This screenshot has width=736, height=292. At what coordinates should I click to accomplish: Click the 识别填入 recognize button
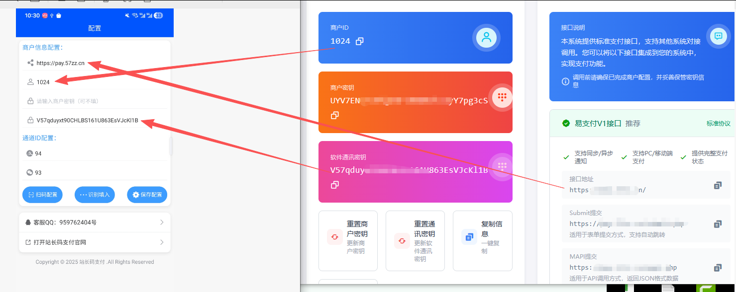(95, 195)
